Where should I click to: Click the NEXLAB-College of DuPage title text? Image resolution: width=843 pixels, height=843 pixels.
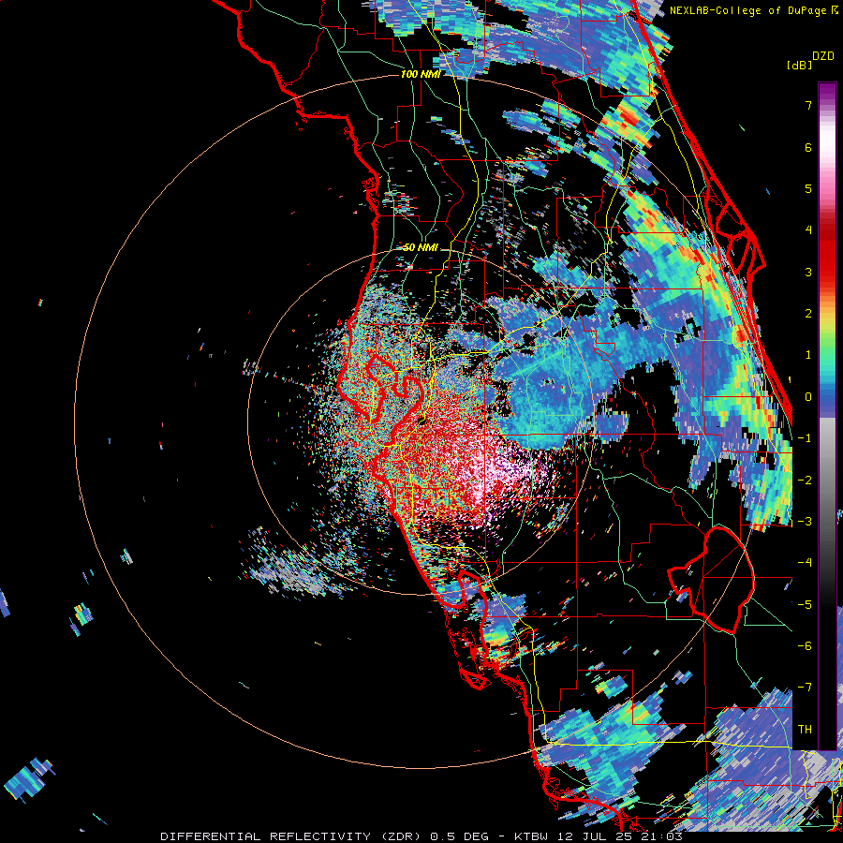[748, 10]
